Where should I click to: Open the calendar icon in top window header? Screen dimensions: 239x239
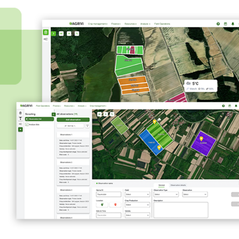coord(226,24)
